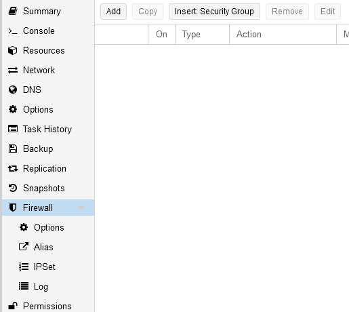Select the Resources cube icon
Screen dimensions: 349x312
[x=13, y=50]
